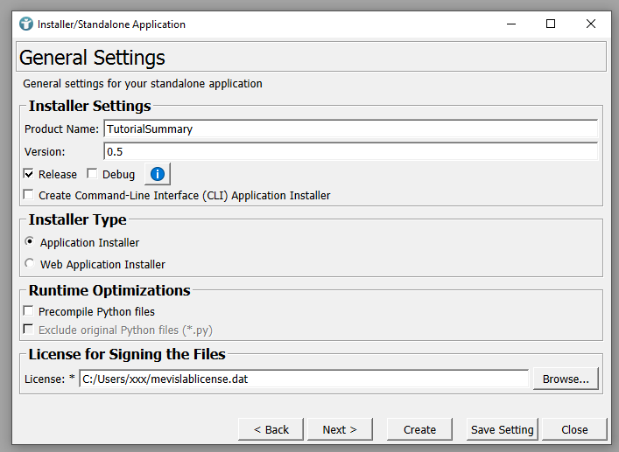
Task: Choose Web Application Installer option
Action: tap(30, 264)
